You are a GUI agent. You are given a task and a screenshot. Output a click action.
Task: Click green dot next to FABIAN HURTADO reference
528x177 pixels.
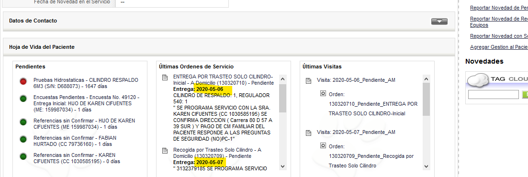point(23,139)
